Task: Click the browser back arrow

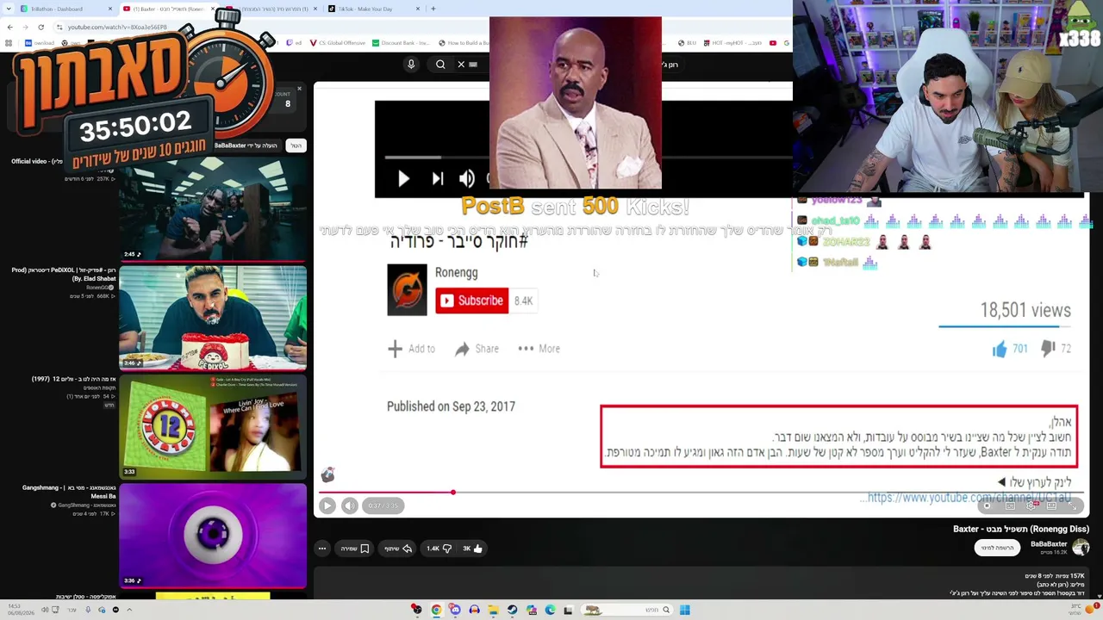Action: coord(9,28)
